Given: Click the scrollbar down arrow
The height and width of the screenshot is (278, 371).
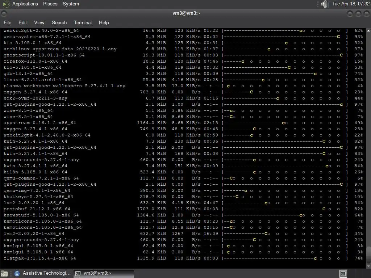Looking at the screenshot, I should point(368,266).
